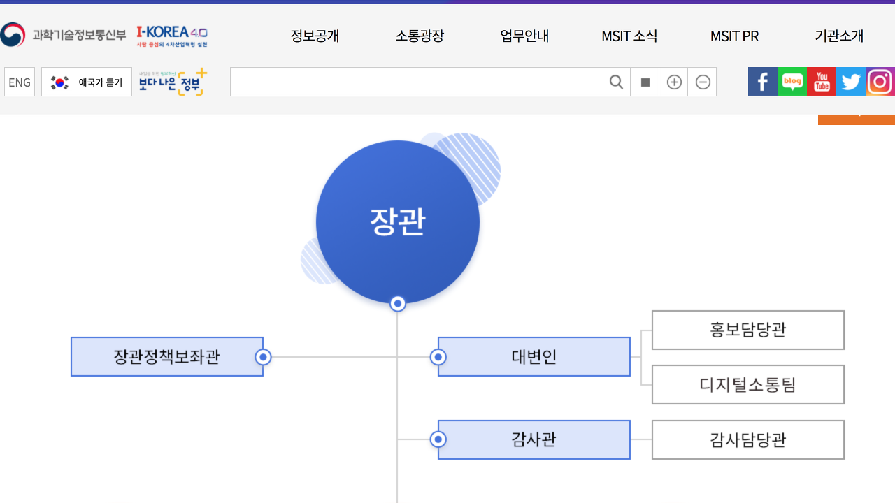
Task: Open the Twitter icon
Action: (x=850, y=82)
